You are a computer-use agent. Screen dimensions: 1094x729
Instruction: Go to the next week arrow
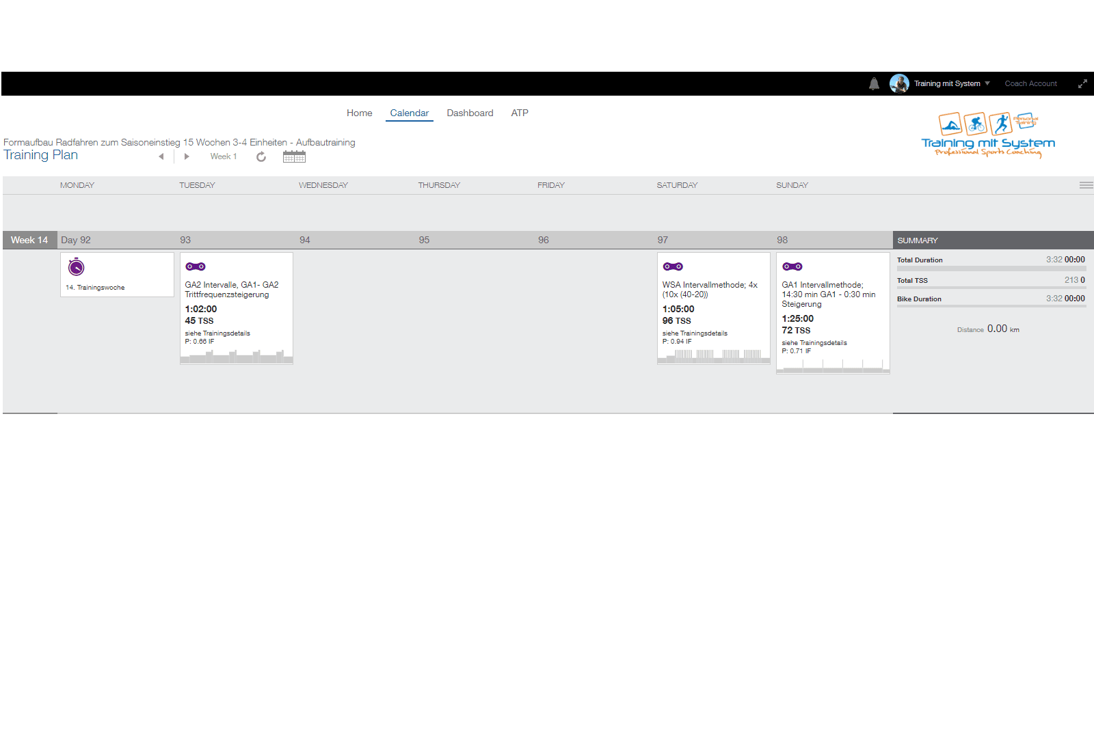(187, 156)
